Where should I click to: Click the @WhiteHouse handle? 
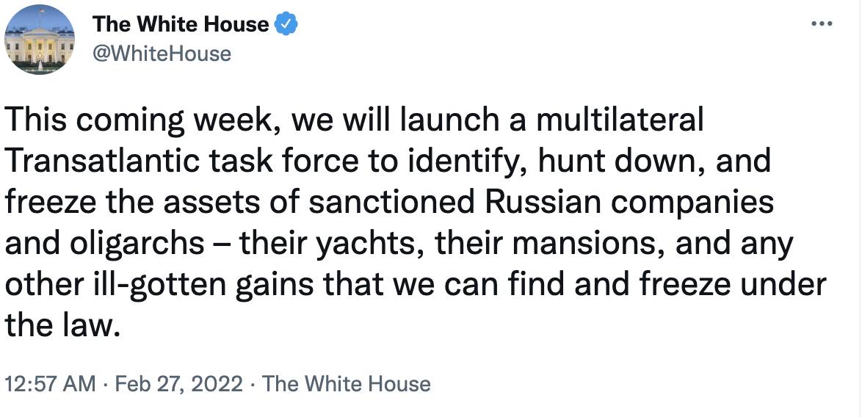click(x=162, y=53)
